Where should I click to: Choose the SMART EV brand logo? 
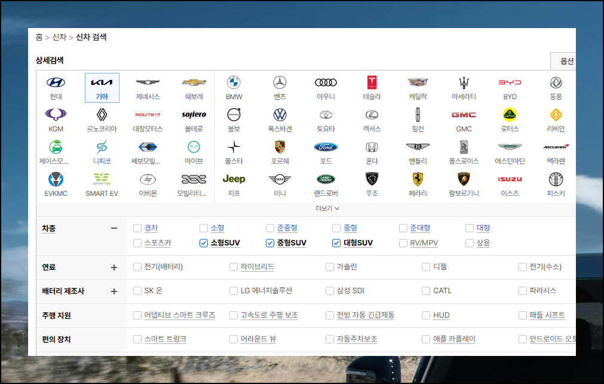point(102,179)
